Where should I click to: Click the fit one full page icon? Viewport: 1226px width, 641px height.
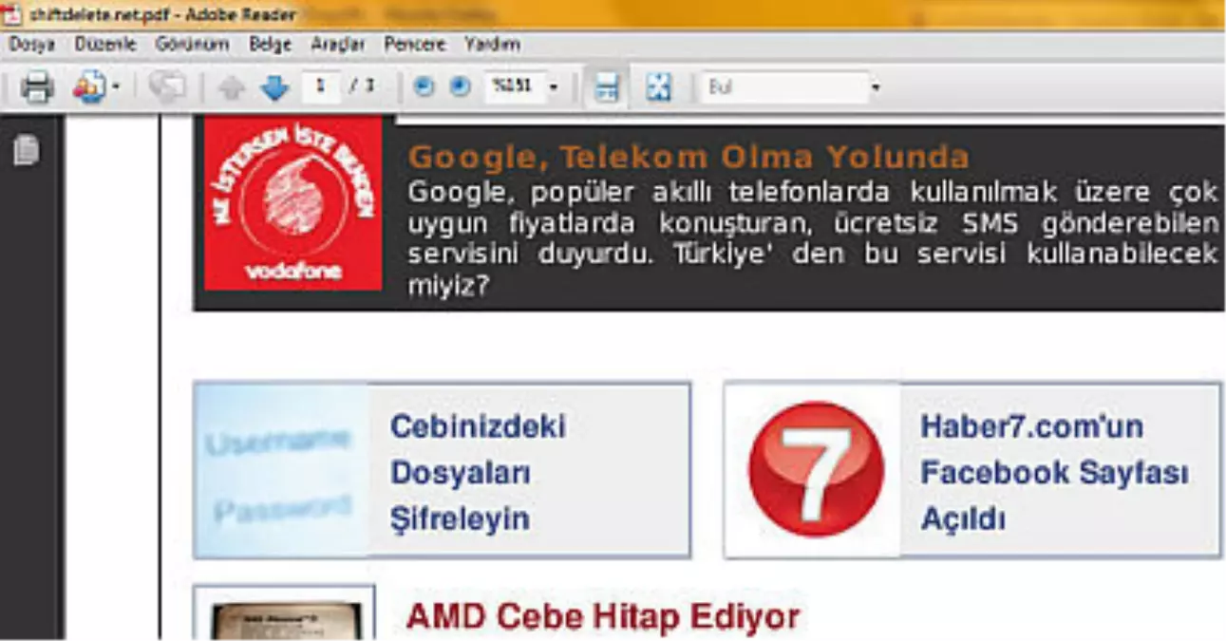coord(658,88)
